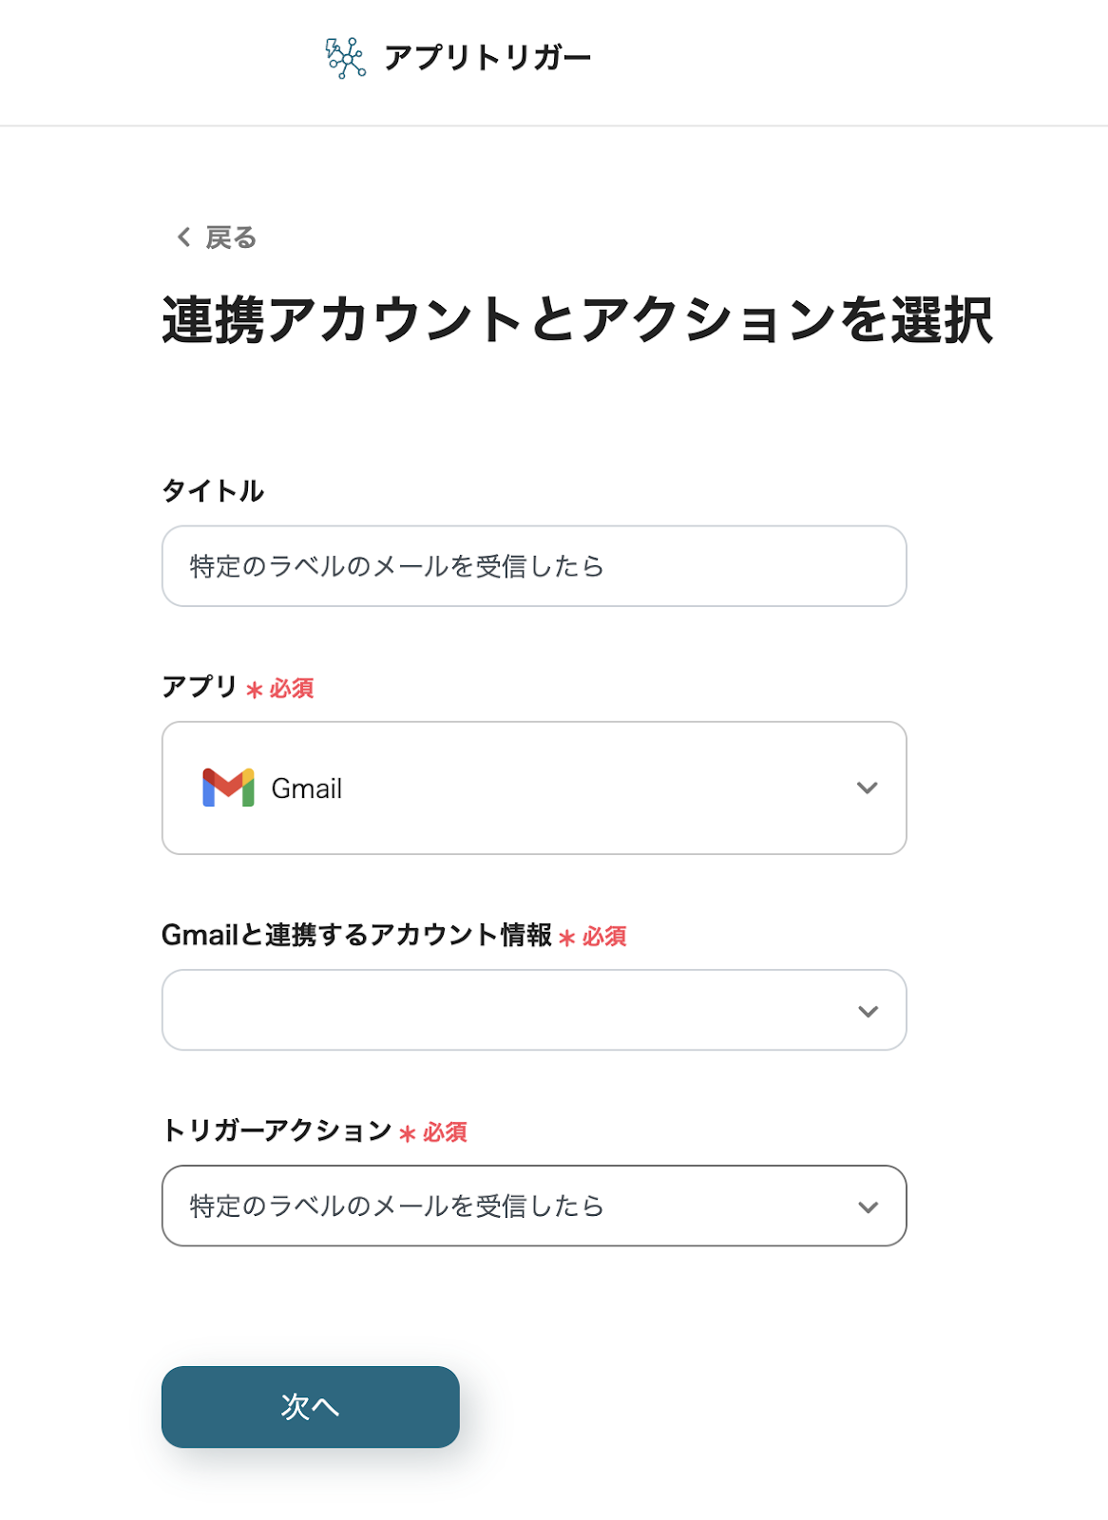Click the Gmailと連携するアカウント情報 label
Viewport: 1108px width, 1520px height.
[356, 936]
